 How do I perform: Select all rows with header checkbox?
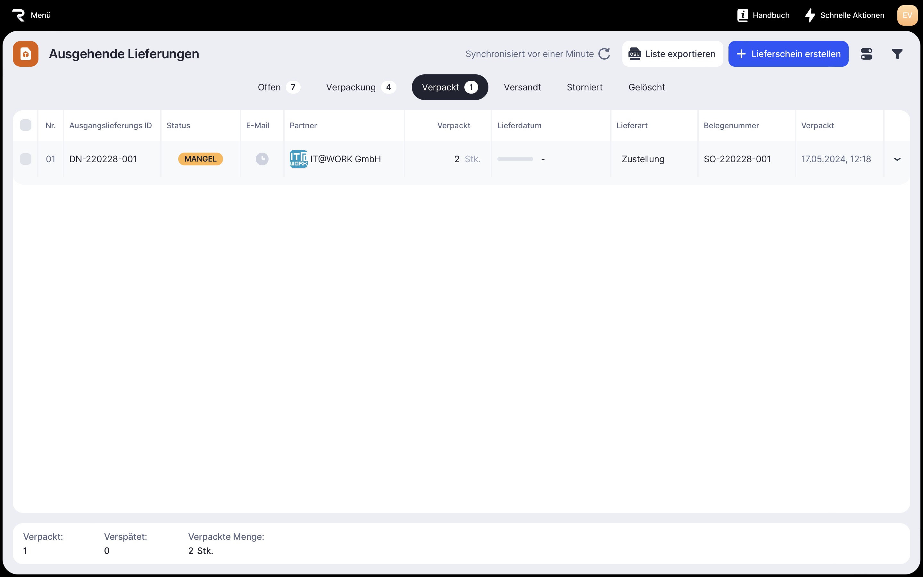point(26,125)
